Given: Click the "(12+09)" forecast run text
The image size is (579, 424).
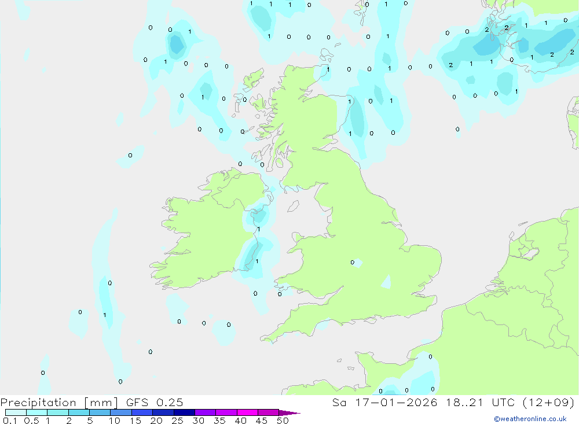Looking at the screenshot, I should pyautogui.click(x=549, y=402).
